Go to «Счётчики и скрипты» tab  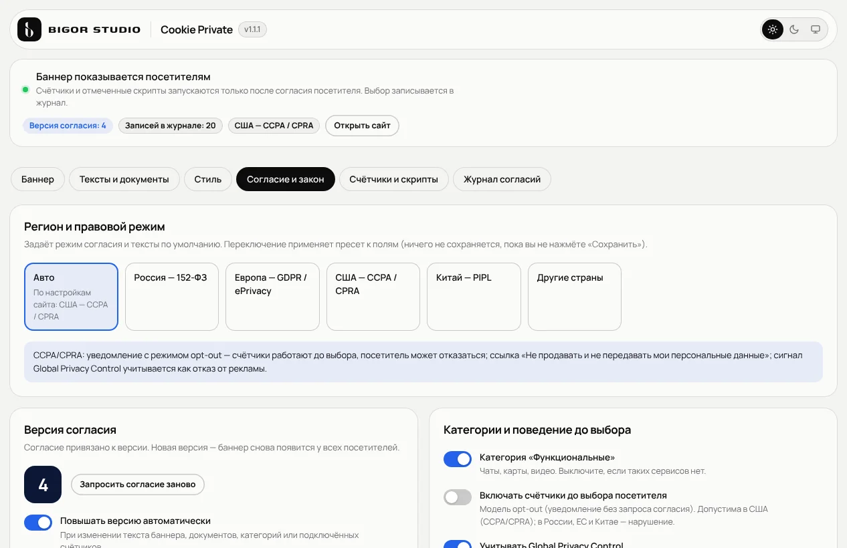click(x=394, y=179)
